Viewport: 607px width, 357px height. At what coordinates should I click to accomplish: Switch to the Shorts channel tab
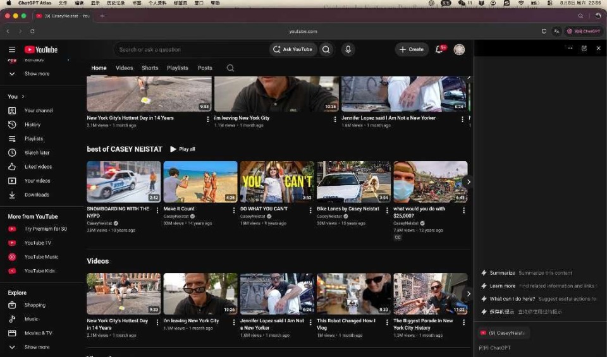150,68
